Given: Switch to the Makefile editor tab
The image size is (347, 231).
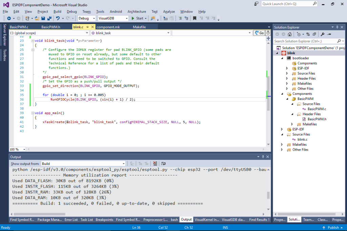Looking at the screenshot, I should [139, 27].
